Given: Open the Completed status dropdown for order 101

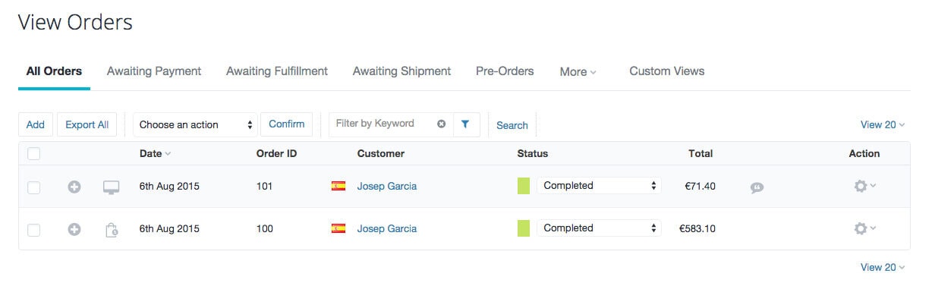Looking at the screenshot, I should (x=599, y=186).
